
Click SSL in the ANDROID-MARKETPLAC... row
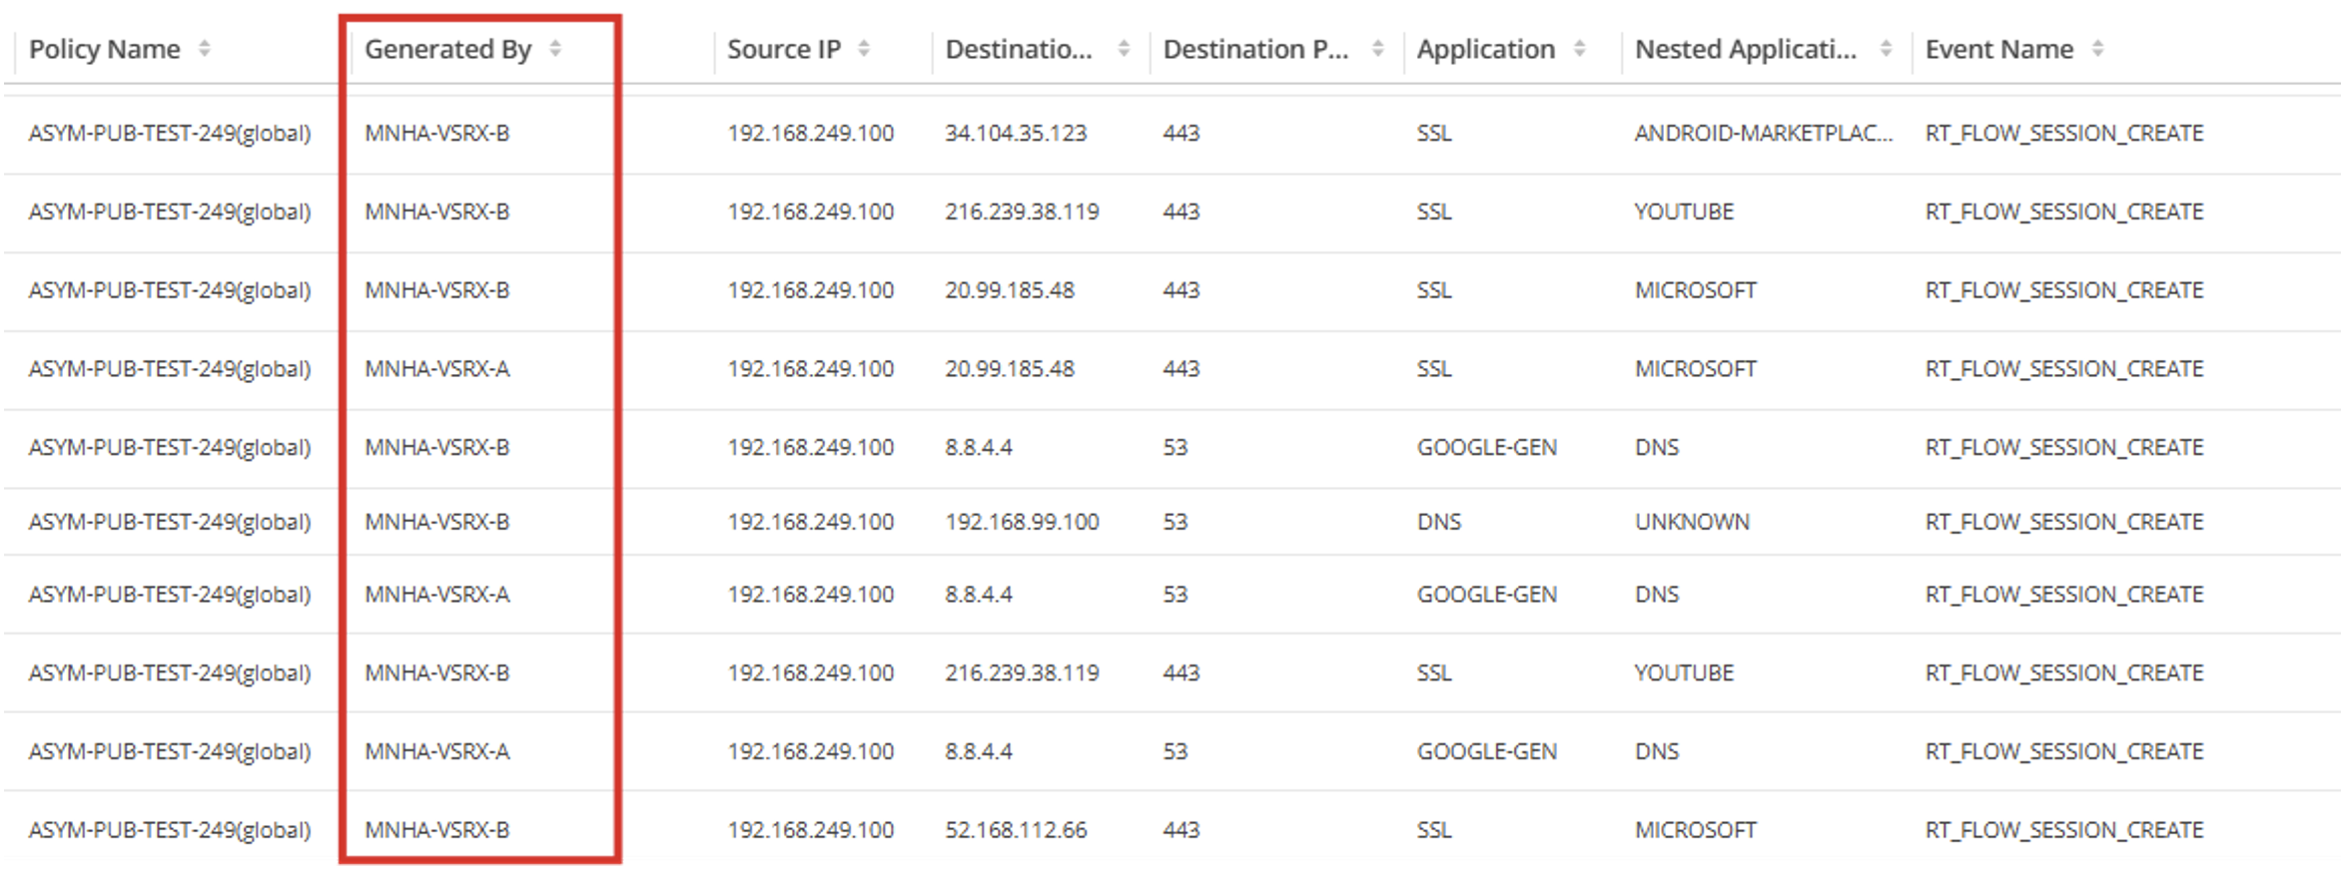coord(1433,134)
